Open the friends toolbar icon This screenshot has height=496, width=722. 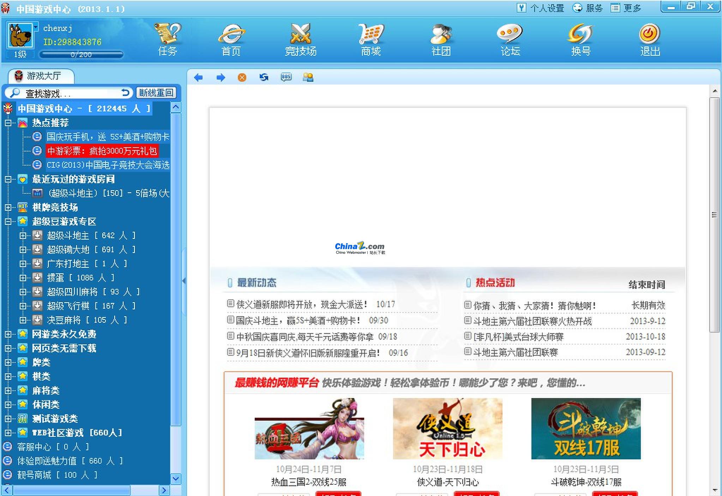[x=308, y=77]
